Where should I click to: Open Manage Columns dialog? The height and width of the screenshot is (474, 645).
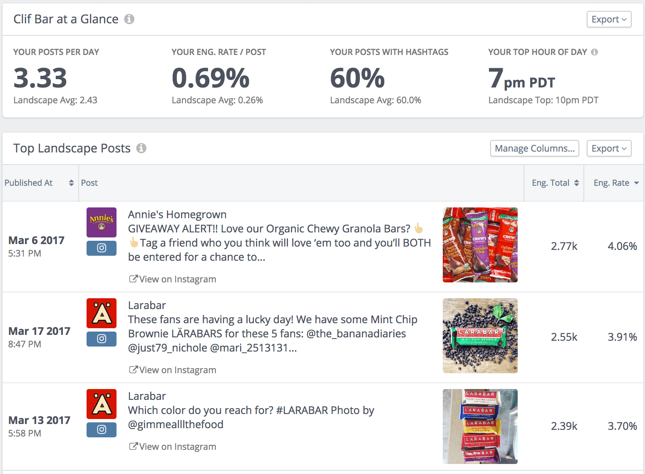point(535,149)
